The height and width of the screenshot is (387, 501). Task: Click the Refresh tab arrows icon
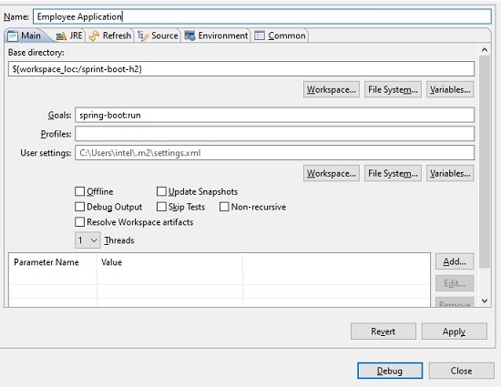(x=94, y=36)
